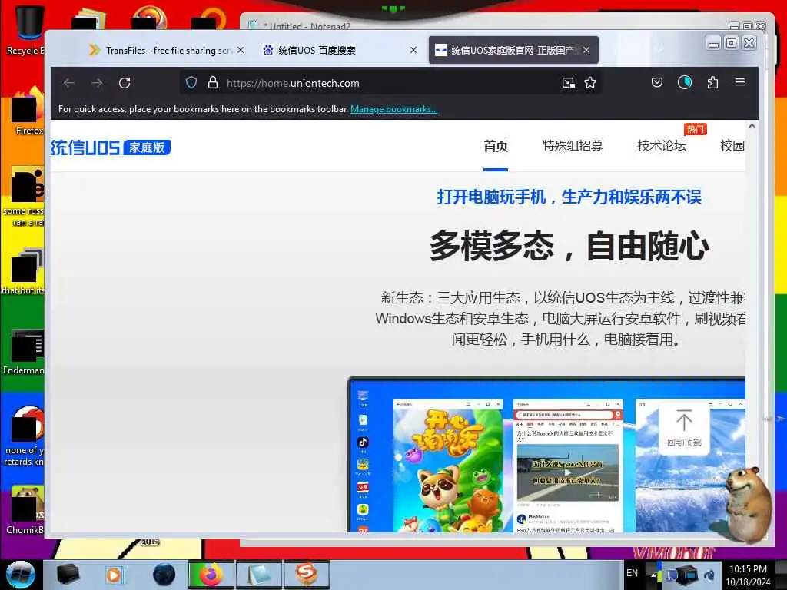Open the Notepad2 taskbar button
The image size is (787, 590).
click(258, 575)
